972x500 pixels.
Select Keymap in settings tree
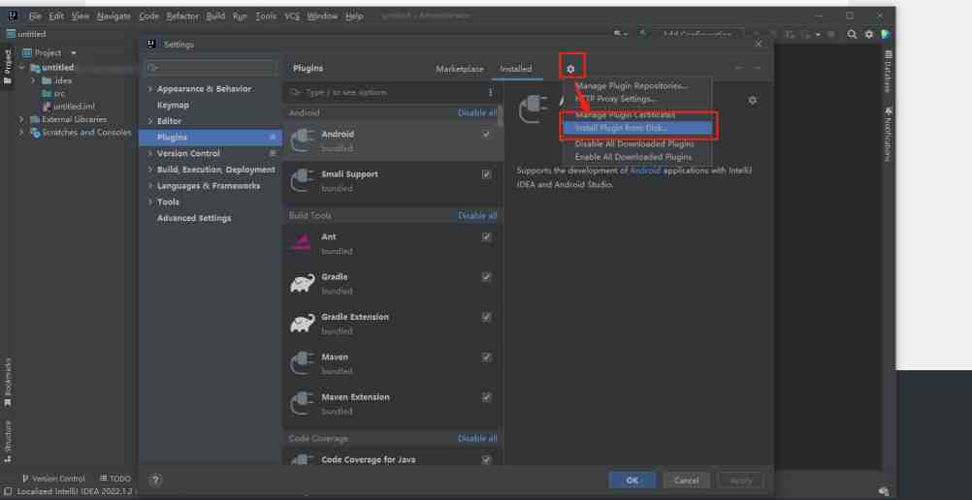pyautogui.click(x=173, y=106)
